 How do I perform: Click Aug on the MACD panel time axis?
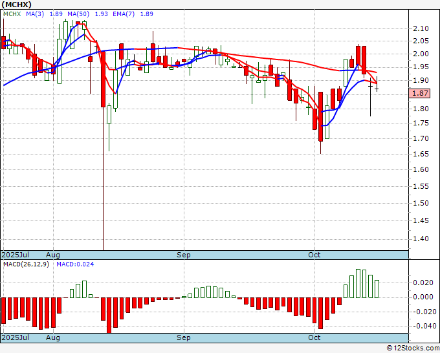(x=53, y=337)
